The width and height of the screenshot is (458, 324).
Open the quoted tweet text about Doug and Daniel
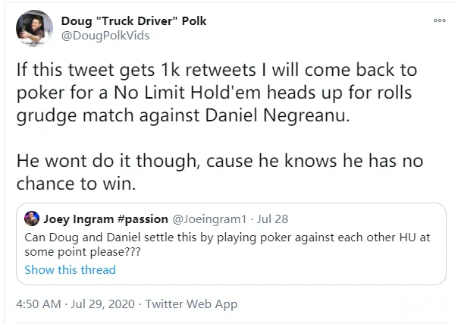(x=227, y=244)
